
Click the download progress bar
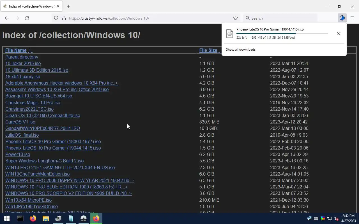tap(282, 33)
